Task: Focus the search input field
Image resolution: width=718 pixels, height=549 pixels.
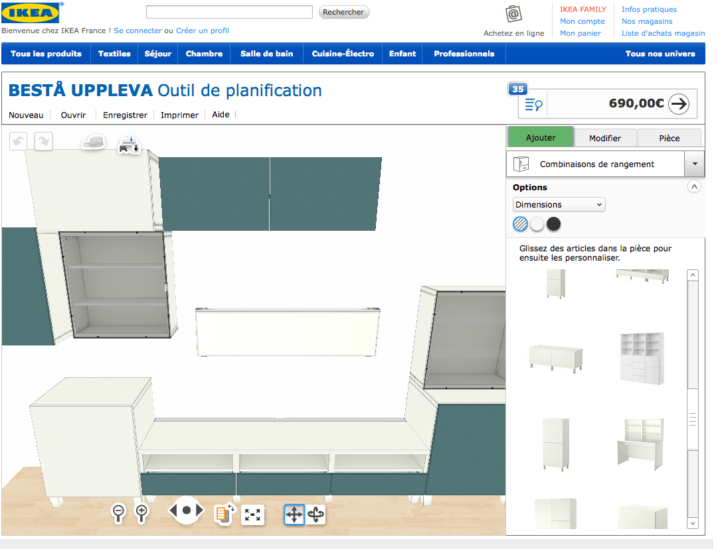Action: tap(229, 12)
